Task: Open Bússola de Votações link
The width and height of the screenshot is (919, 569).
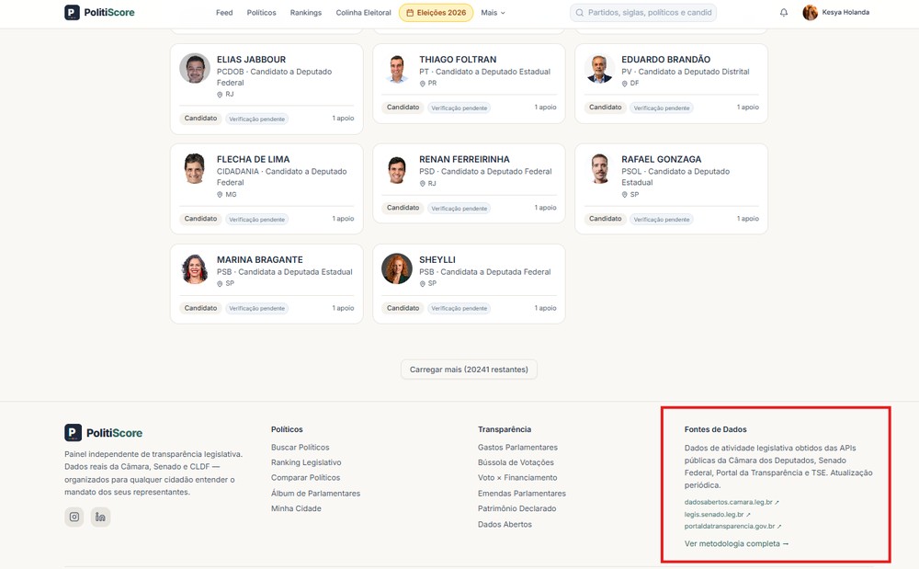Action: pyautogui.click(x=516, y=462)
